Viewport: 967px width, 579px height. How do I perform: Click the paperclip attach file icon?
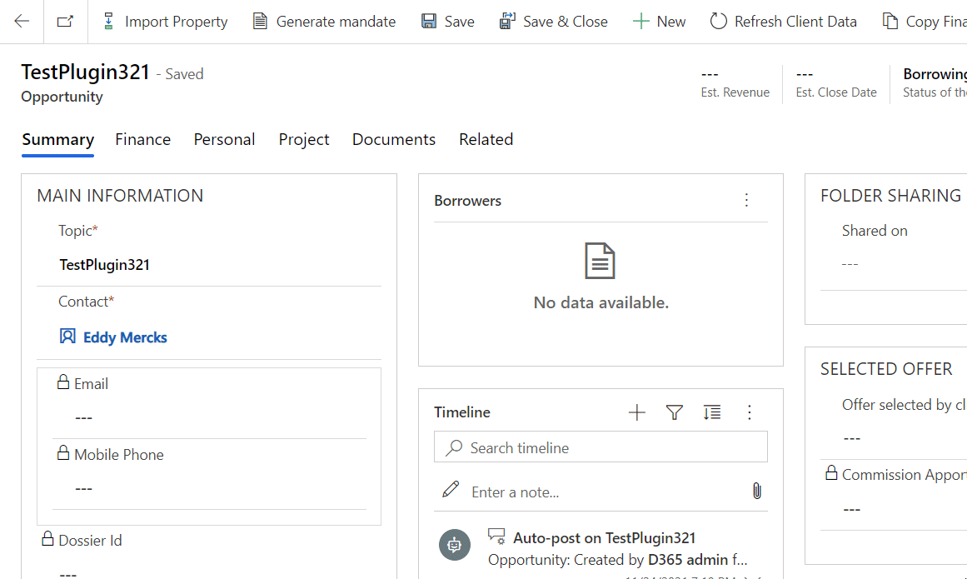click(x=757, y=492)
